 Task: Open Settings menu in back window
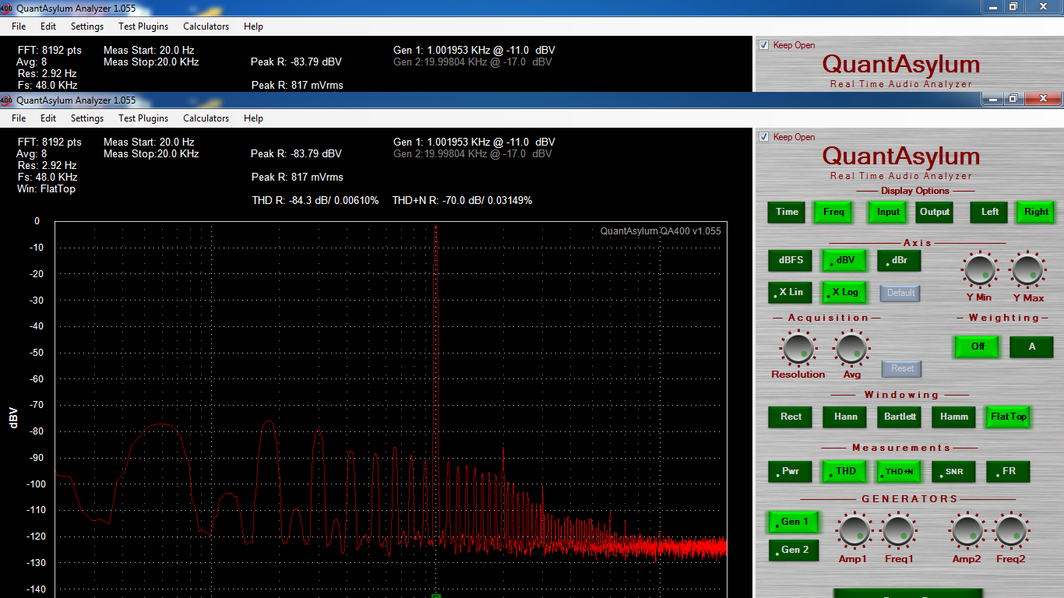pos(87,26)
